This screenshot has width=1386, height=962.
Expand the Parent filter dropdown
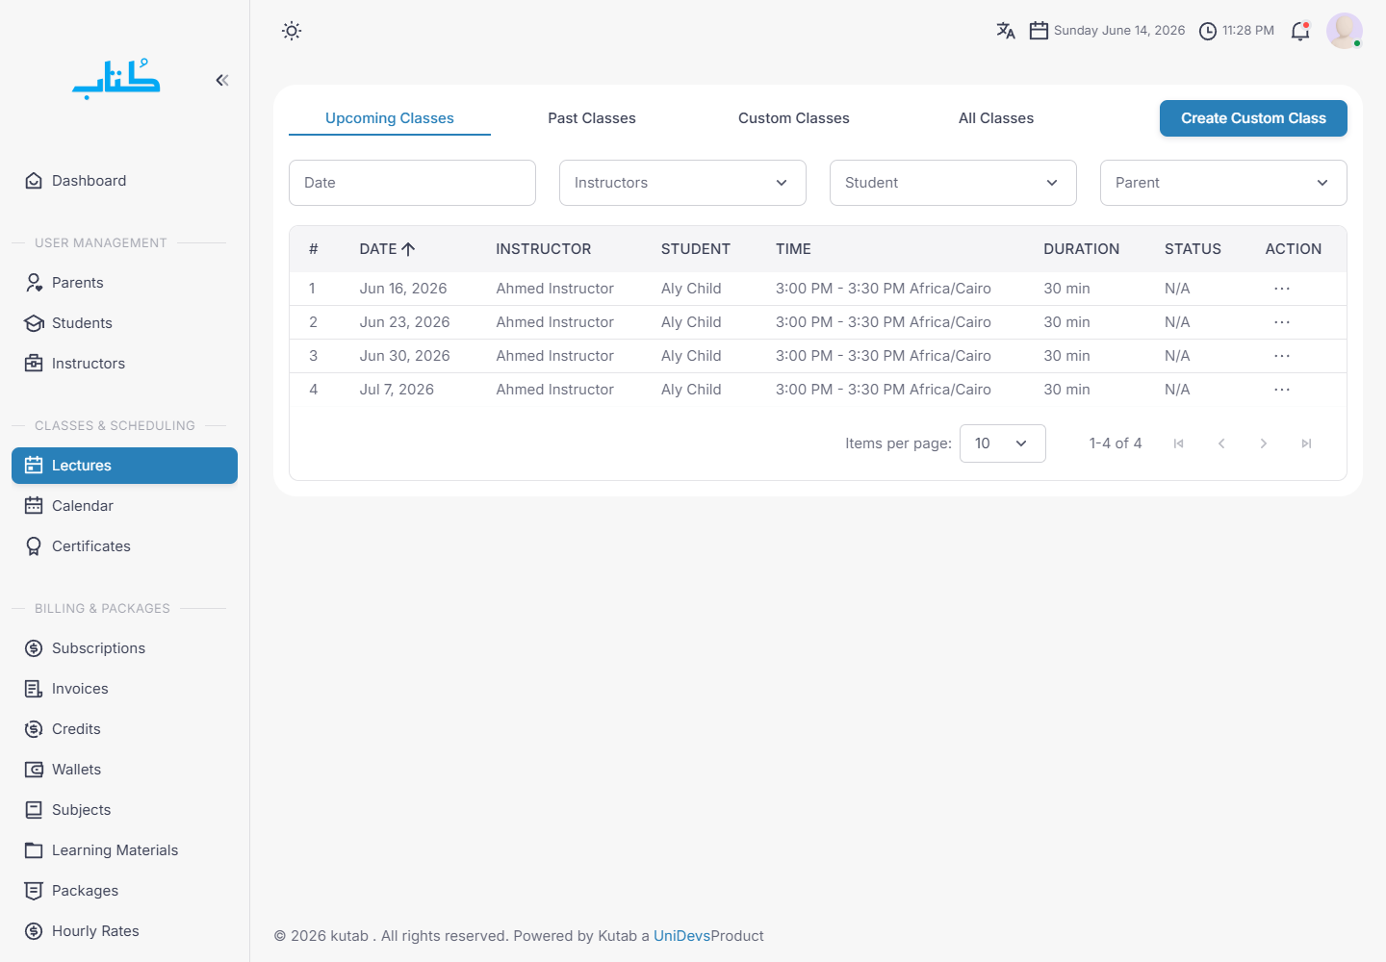click(1223, 183)
